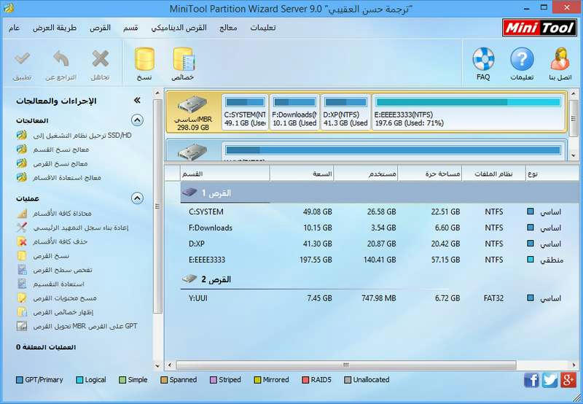Collapse the Operations (عمليات) section
This screenshot has width=583, height=404.
click(x=137, y=198)
